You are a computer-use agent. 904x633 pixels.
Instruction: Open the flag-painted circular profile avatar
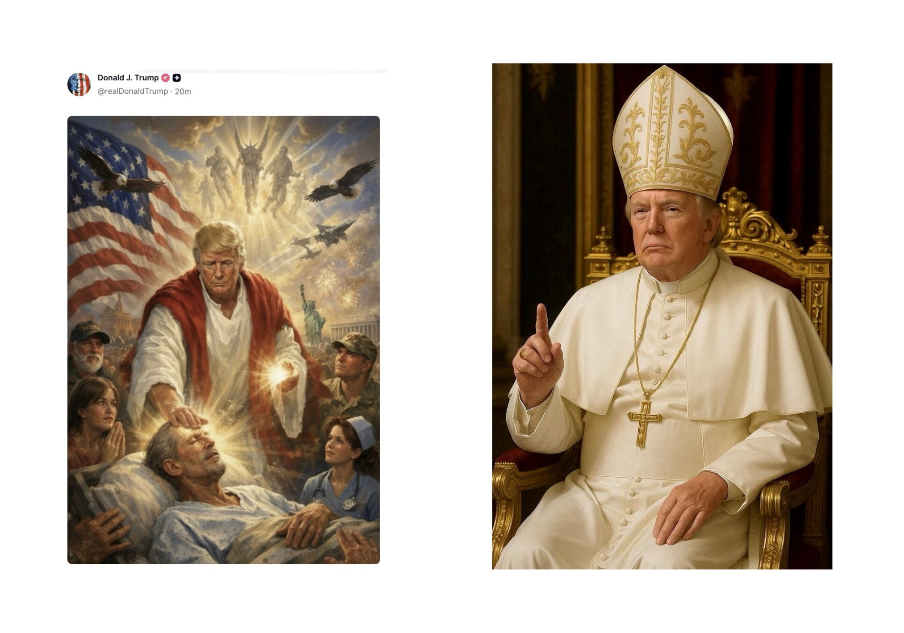pos(79,84)
